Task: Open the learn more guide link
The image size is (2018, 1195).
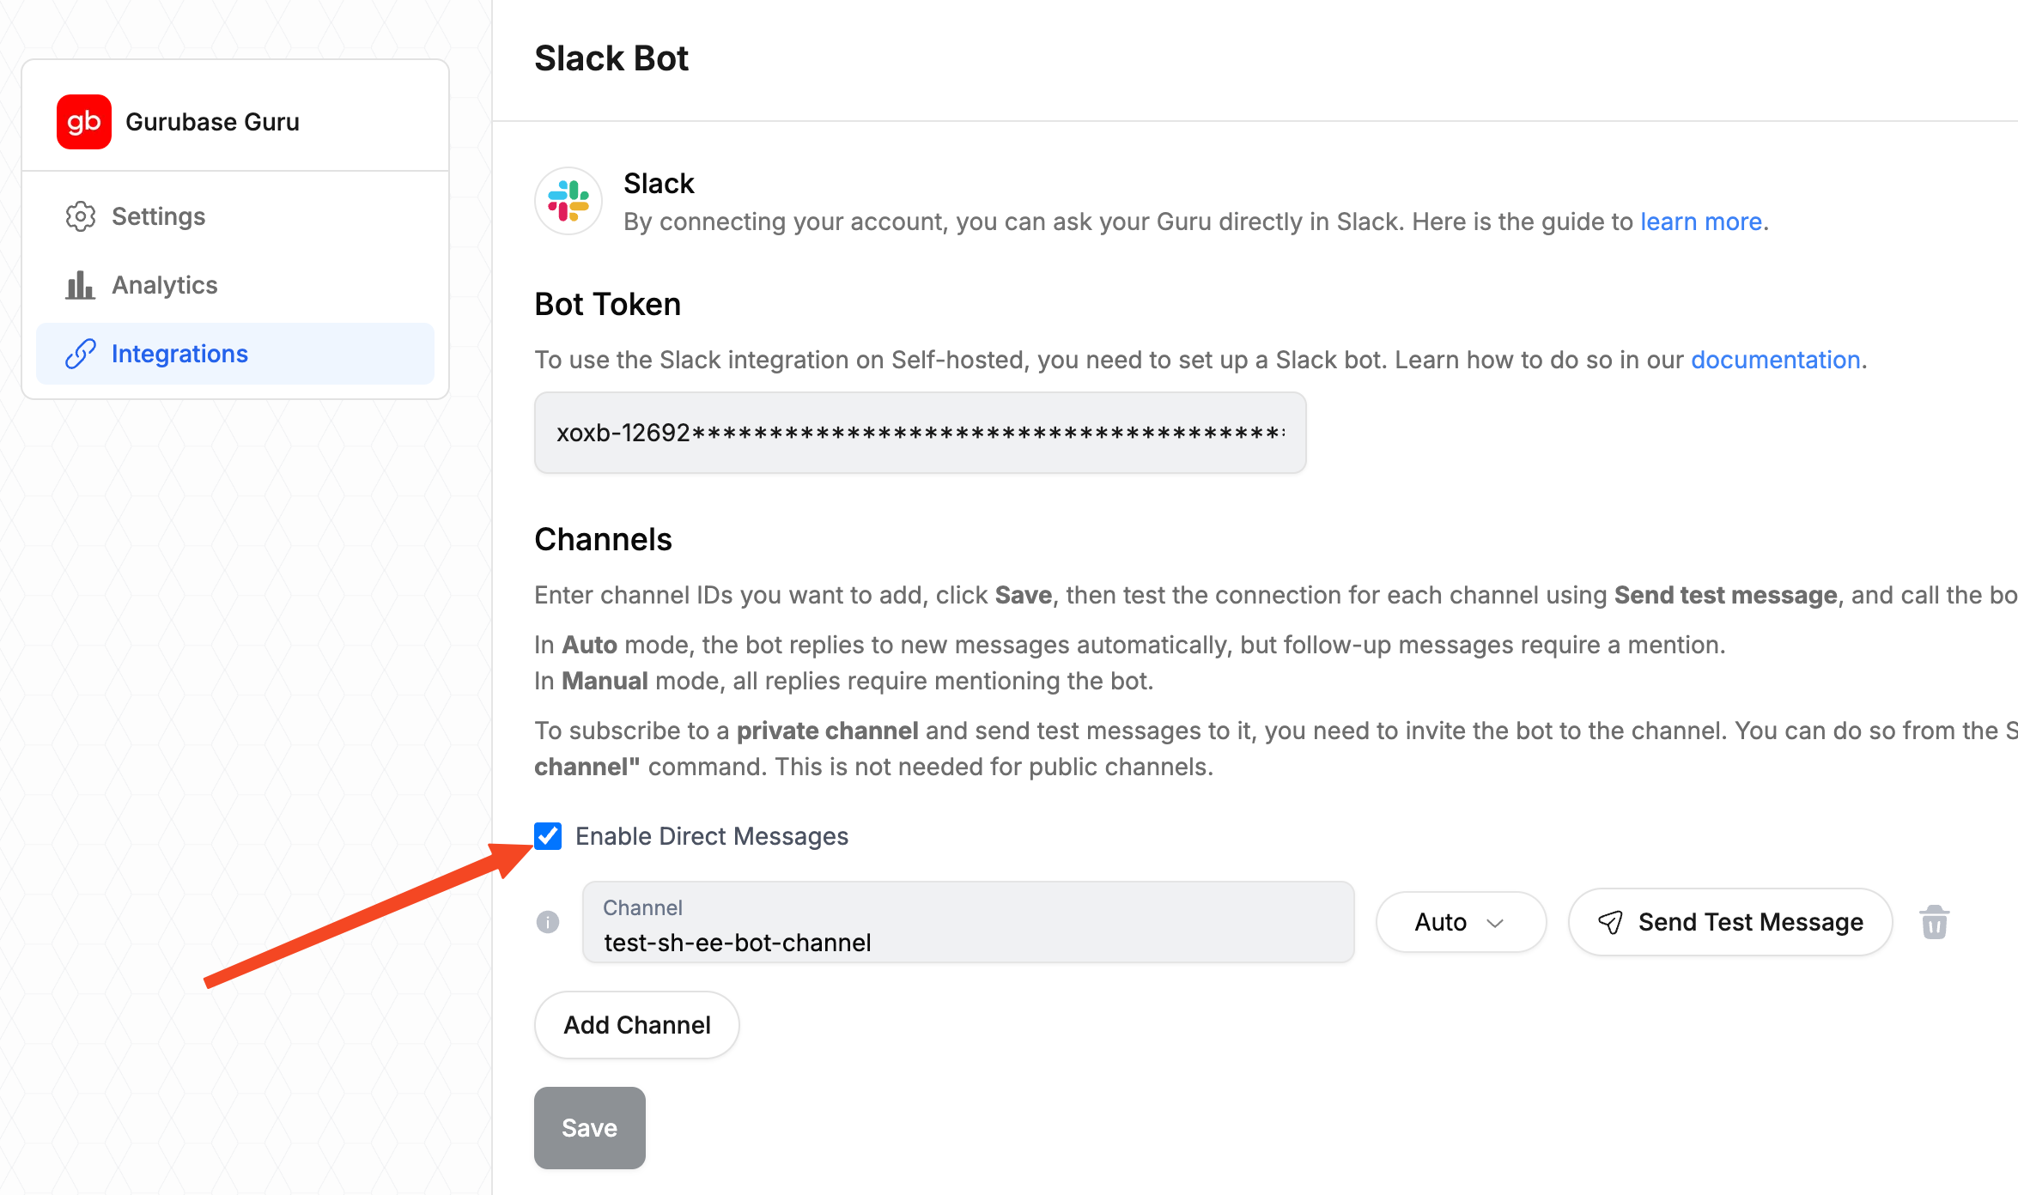Action: (1700, 221)
